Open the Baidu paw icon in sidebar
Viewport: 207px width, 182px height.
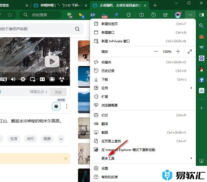(201, 58)
